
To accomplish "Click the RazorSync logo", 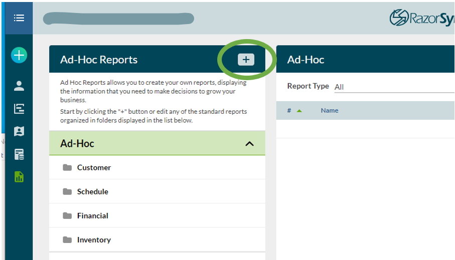I will pos(422,18).
